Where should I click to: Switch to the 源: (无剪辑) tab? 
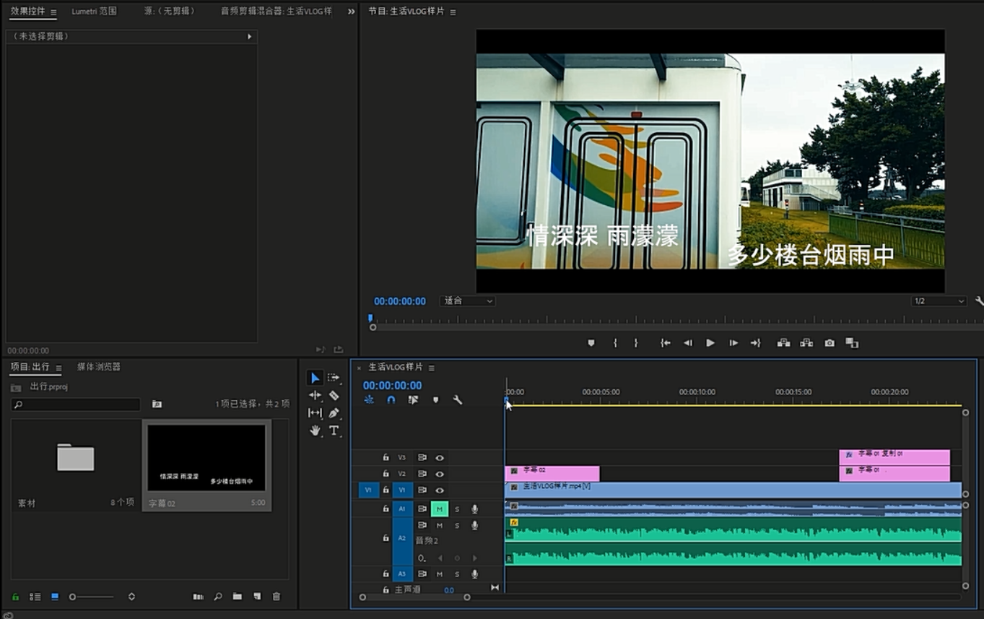(x=170, y=12)
